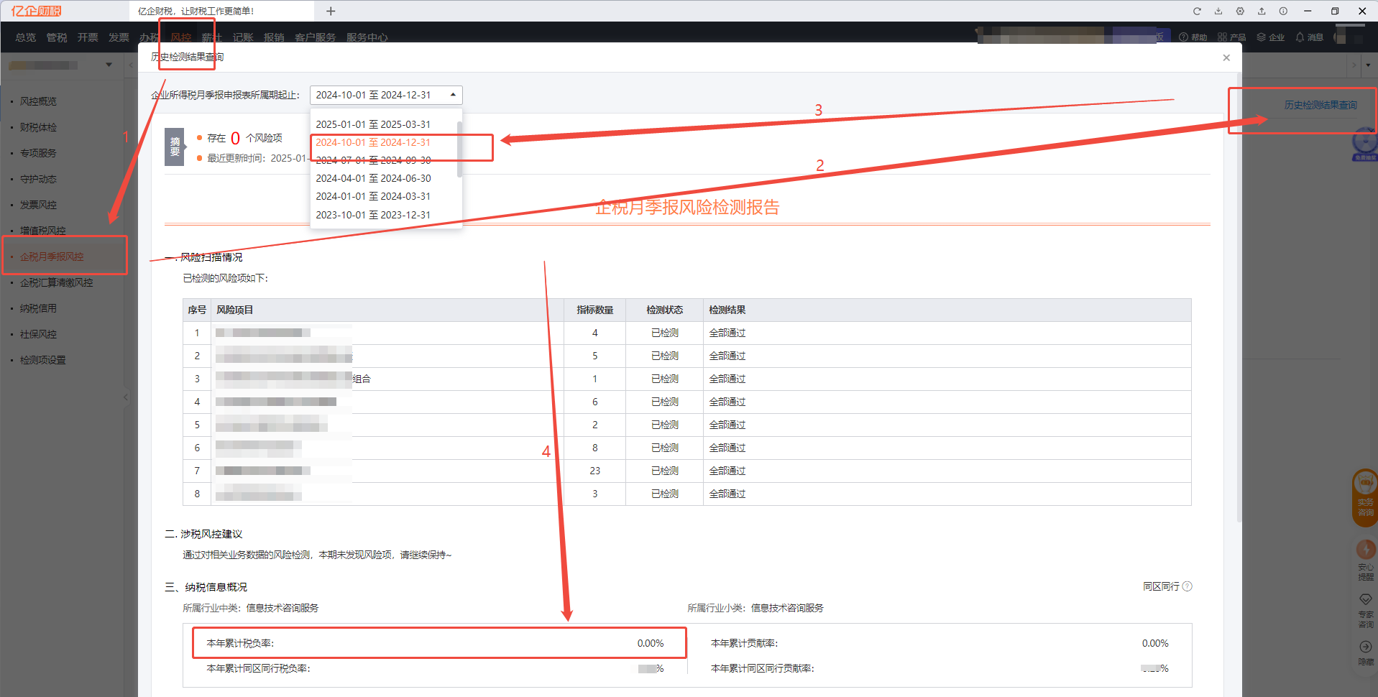1378x697 pixels.
Task: Select 风控概览 in left sidebar
Action: pyautogui.click(x=38, y=101)
